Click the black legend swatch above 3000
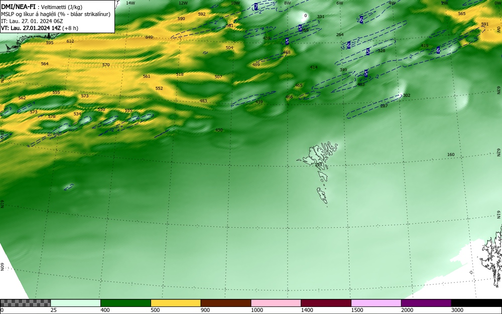502x314 pixels. point(476,303)
